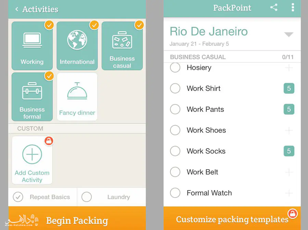Tap the Begin Packing button
Image resolution: width=308 pixels, height=230 pixels.
click(x=77, y=218)
